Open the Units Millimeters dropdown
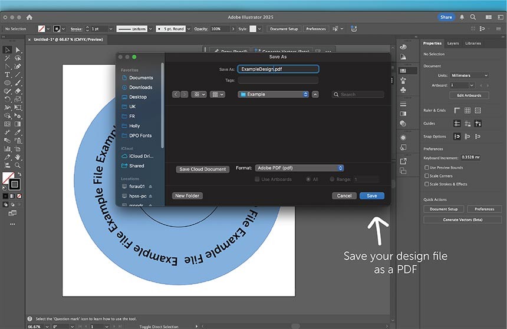Image resolution: width=507 pixels, height=329 pixels. [x=469, y=75]
